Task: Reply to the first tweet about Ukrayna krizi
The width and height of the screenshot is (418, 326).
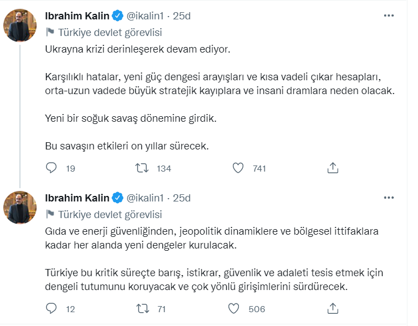Action: pos(51,168)
